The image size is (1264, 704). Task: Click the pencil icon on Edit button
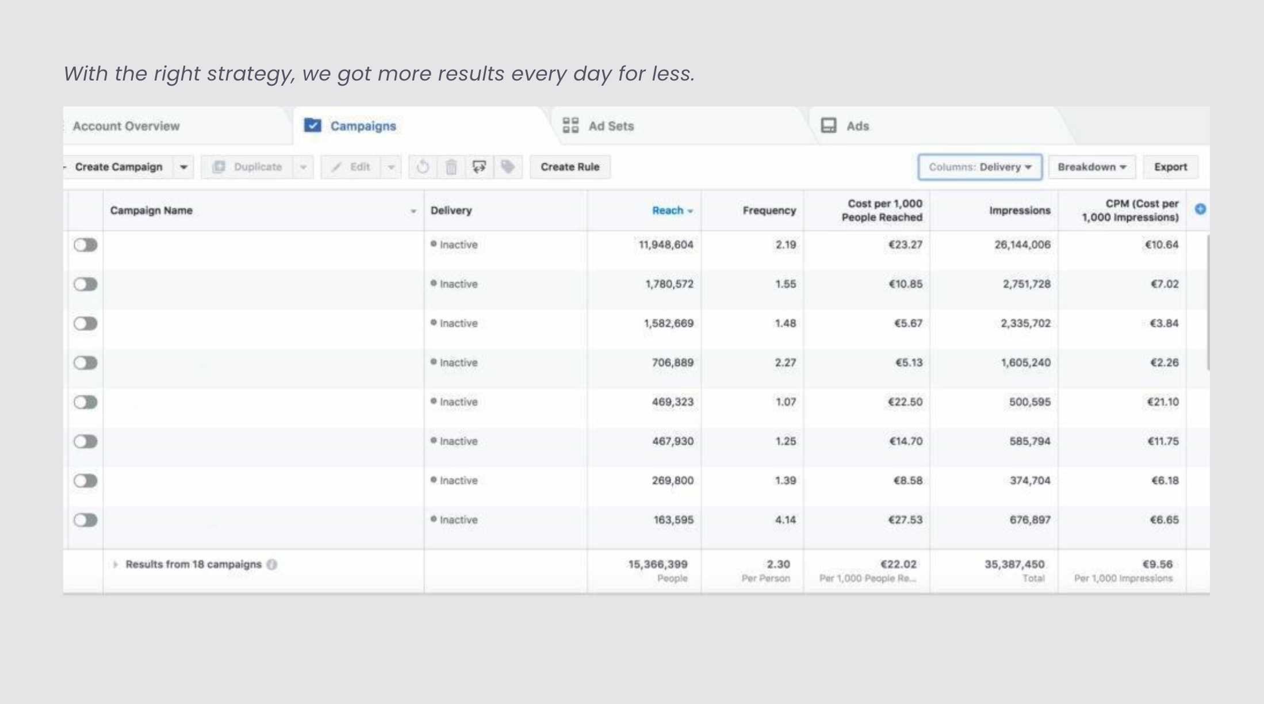pos(337,167)
